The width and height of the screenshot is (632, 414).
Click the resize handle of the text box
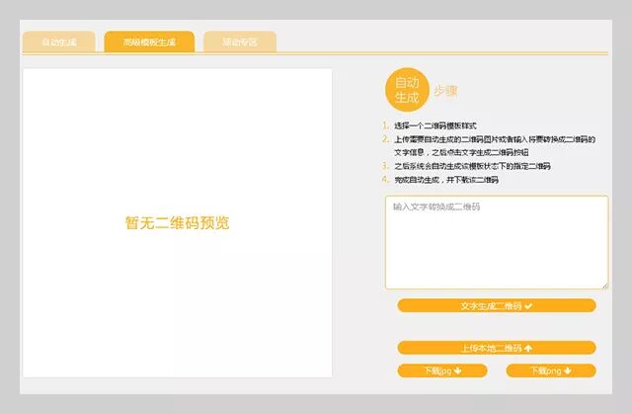click(x=604, y=286)
